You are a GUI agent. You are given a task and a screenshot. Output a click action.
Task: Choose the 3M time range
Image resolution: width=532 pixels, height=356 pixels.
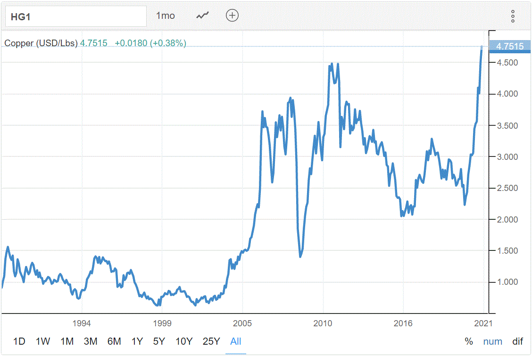[90, 341]
